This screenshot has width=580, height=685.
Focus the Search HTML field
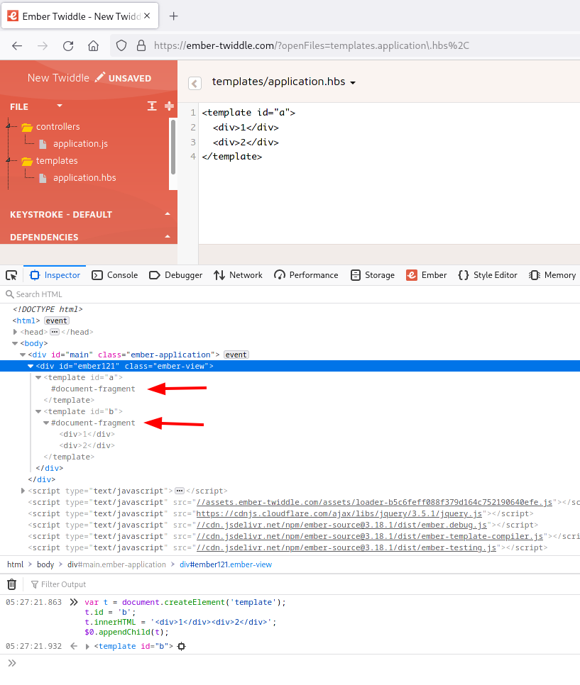[x=290, y=294]
